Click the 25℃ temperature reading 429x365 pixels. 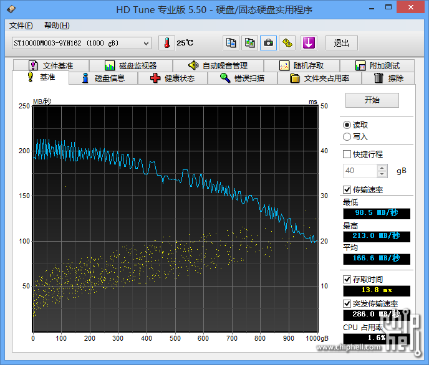(x=185, y=43)
